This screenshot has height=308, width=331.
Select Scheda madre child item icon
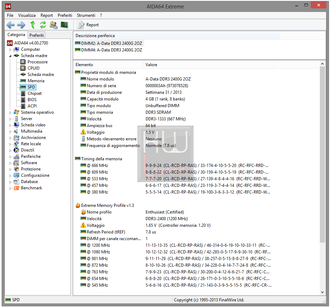click(x=23, y=74)
